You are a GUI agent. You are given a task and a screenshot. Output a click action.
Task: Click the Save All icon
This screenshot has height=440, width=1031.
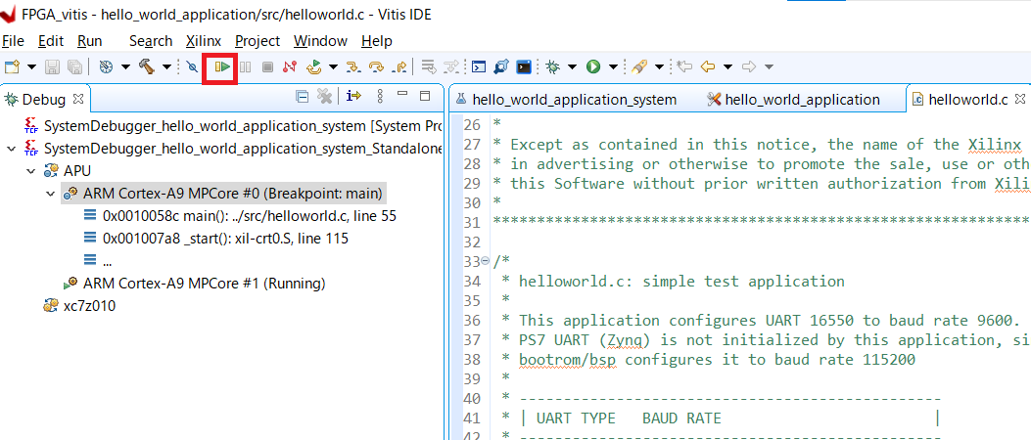click(74, 66)
